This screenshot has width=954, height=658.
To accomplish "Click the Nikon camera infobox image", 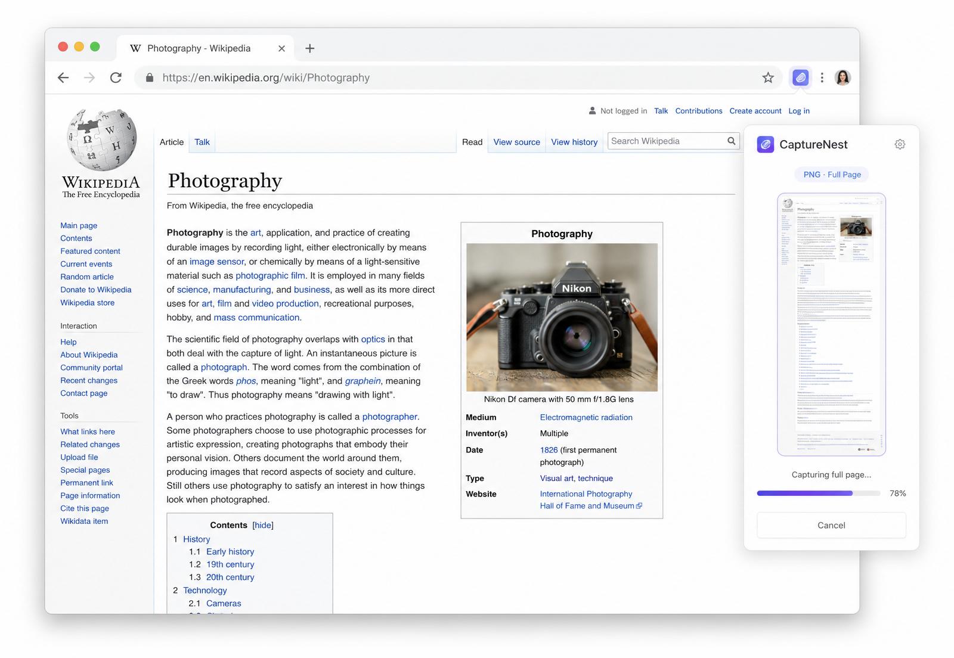I will [x=562, y=317].
